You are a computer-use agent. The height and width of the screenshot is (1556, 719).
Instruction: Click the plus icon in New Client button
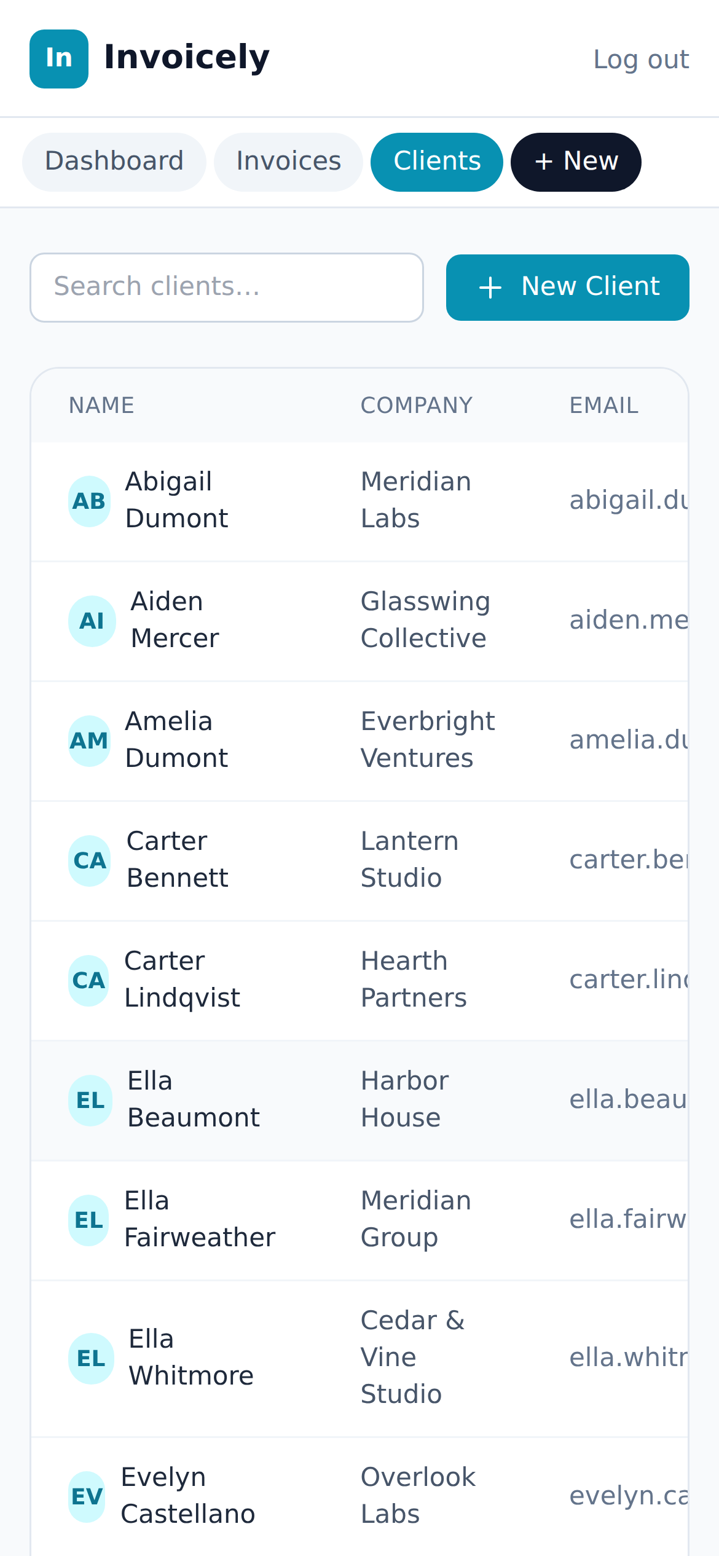[490, 288]
